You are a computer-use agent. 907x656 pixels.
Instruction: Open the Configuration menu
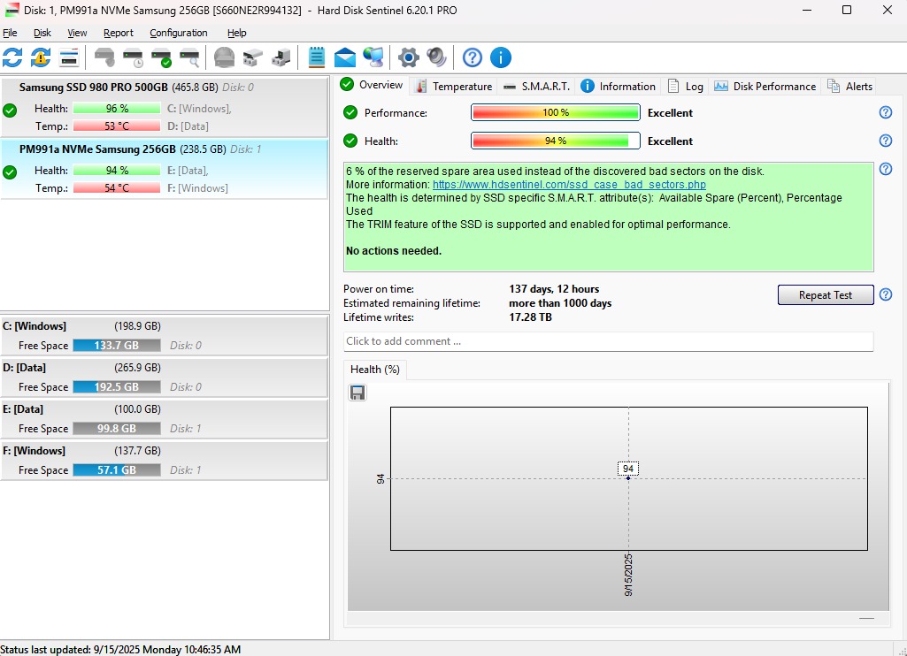click(178, 33)
